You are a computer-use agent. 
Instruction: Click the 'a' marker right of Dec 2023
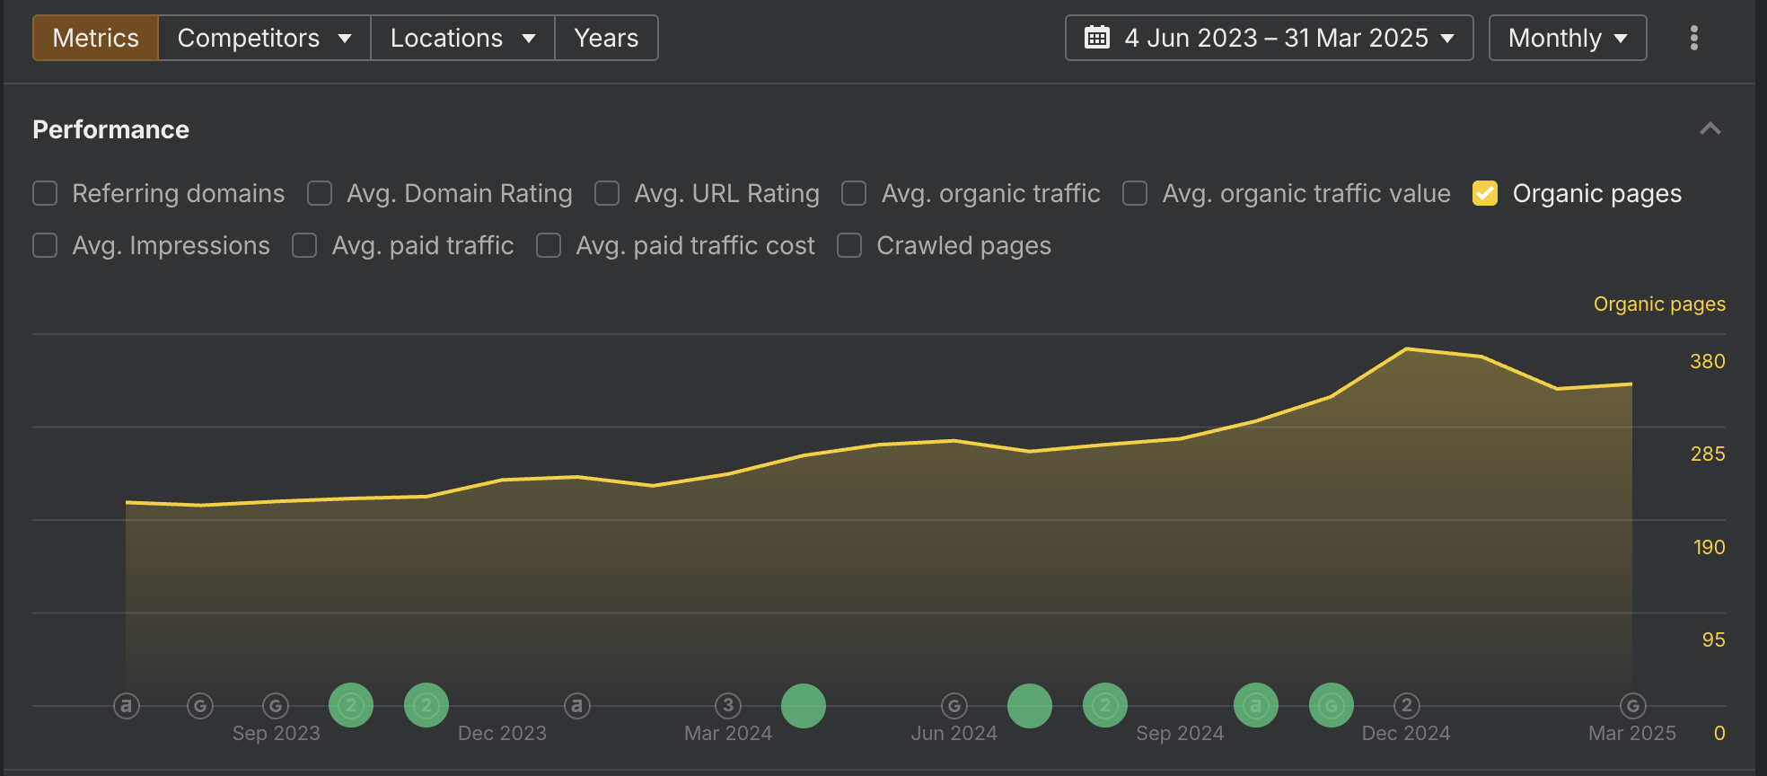576,706
